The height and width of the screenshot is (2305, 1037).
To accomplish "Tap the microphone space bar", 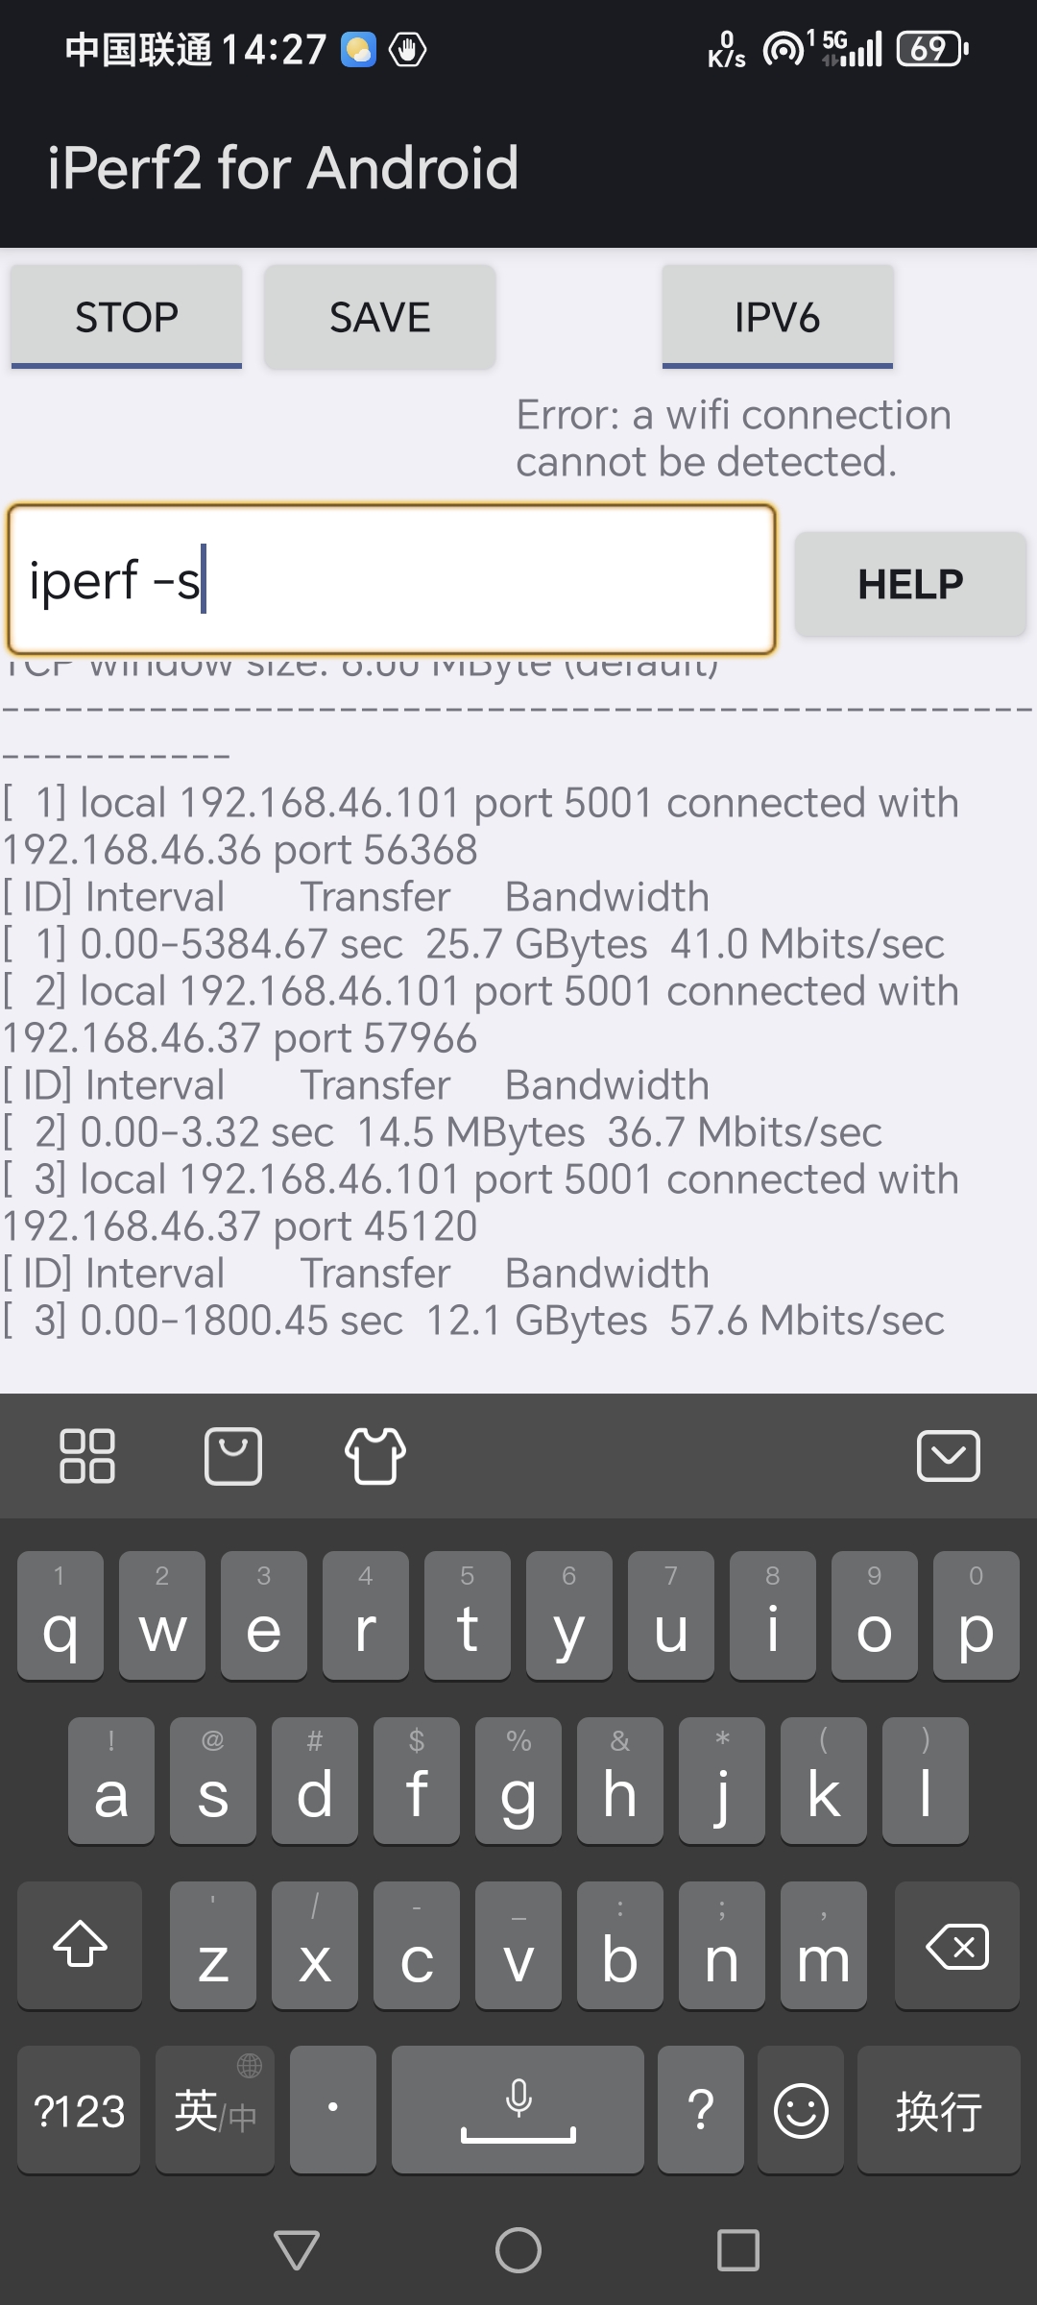I will pyautogui.click(x=518, y=2110).
